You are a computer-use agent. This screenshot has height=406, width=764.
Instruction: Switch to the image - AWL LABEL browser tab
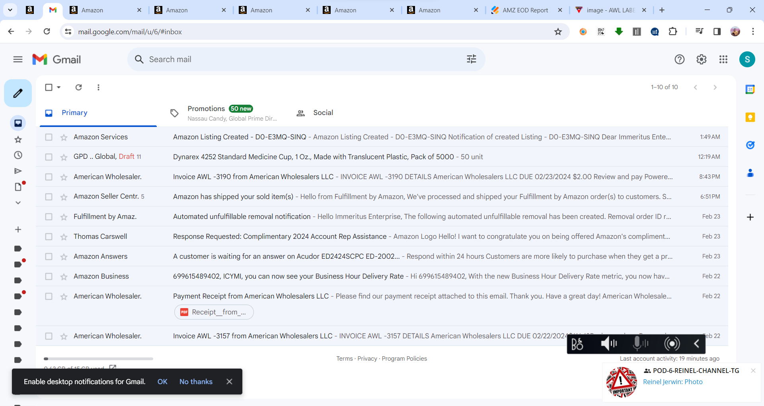point(610,10)
